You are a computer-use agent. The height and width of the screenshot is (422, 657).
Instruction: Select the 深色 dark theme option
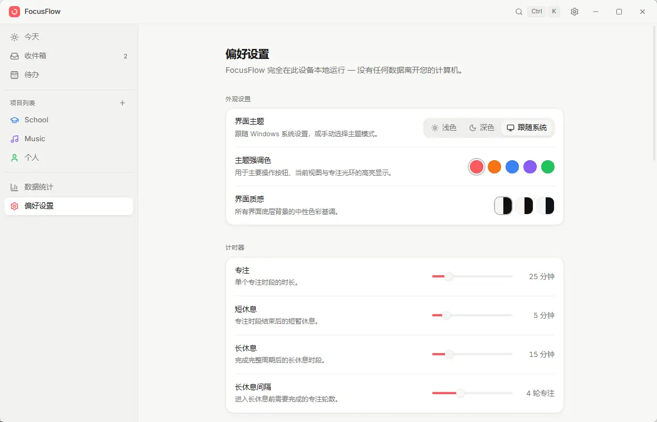pyautogui.click(x=482, y=127)
